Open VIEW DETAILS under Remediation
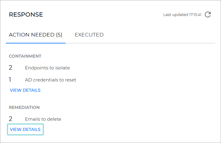221x143 pixels. tap(25, 129)
